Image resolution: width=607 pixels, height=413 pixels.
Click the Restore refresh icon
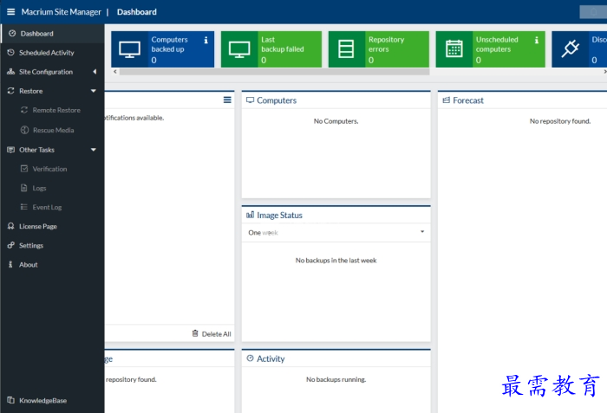coord(10,91)
